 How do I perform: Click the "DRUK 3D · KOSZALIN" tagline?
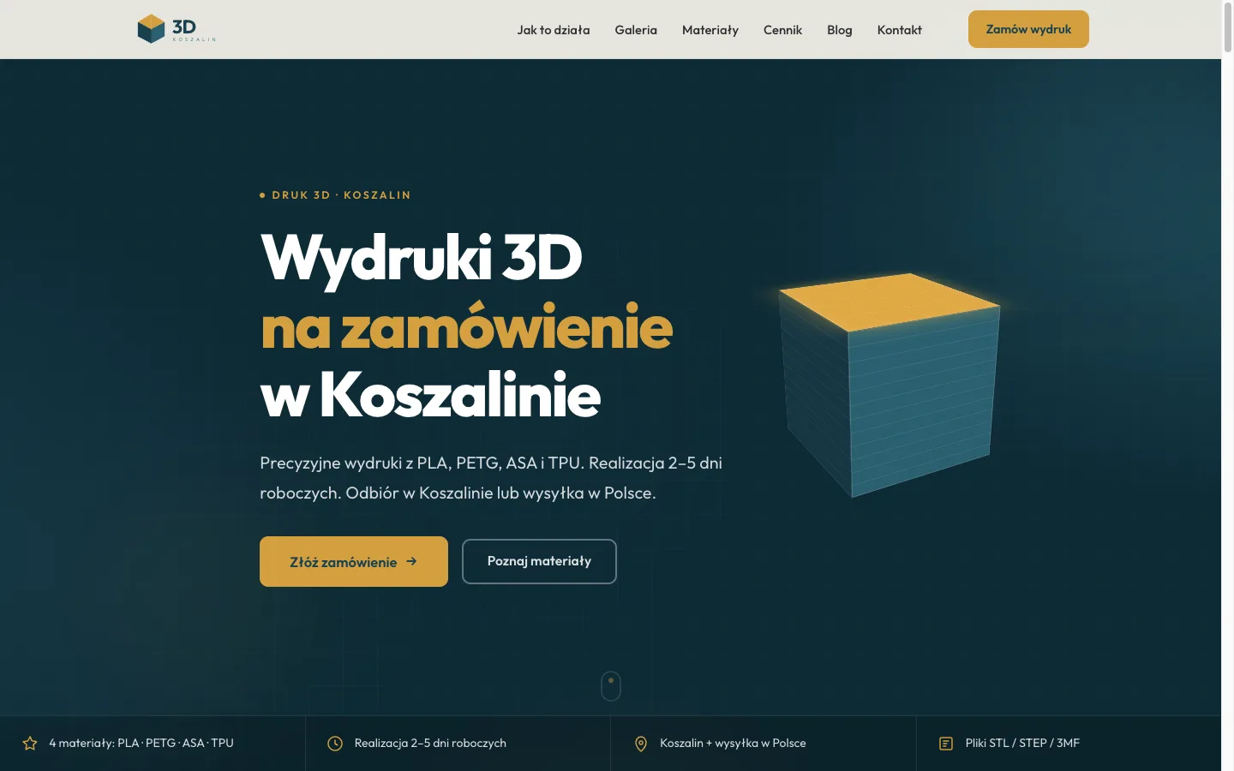[x=341, y=195]
